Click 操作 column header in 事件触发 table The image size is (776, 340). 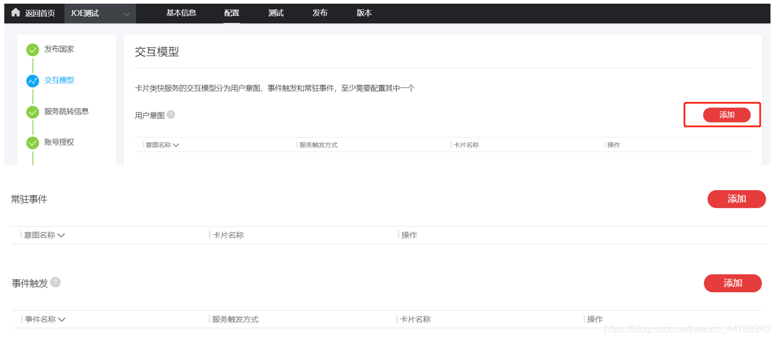coord(595,319)
